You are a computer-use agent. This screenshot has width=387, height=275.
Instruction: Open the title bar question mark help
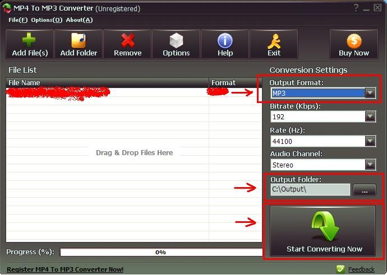click(x=356, y=8)
